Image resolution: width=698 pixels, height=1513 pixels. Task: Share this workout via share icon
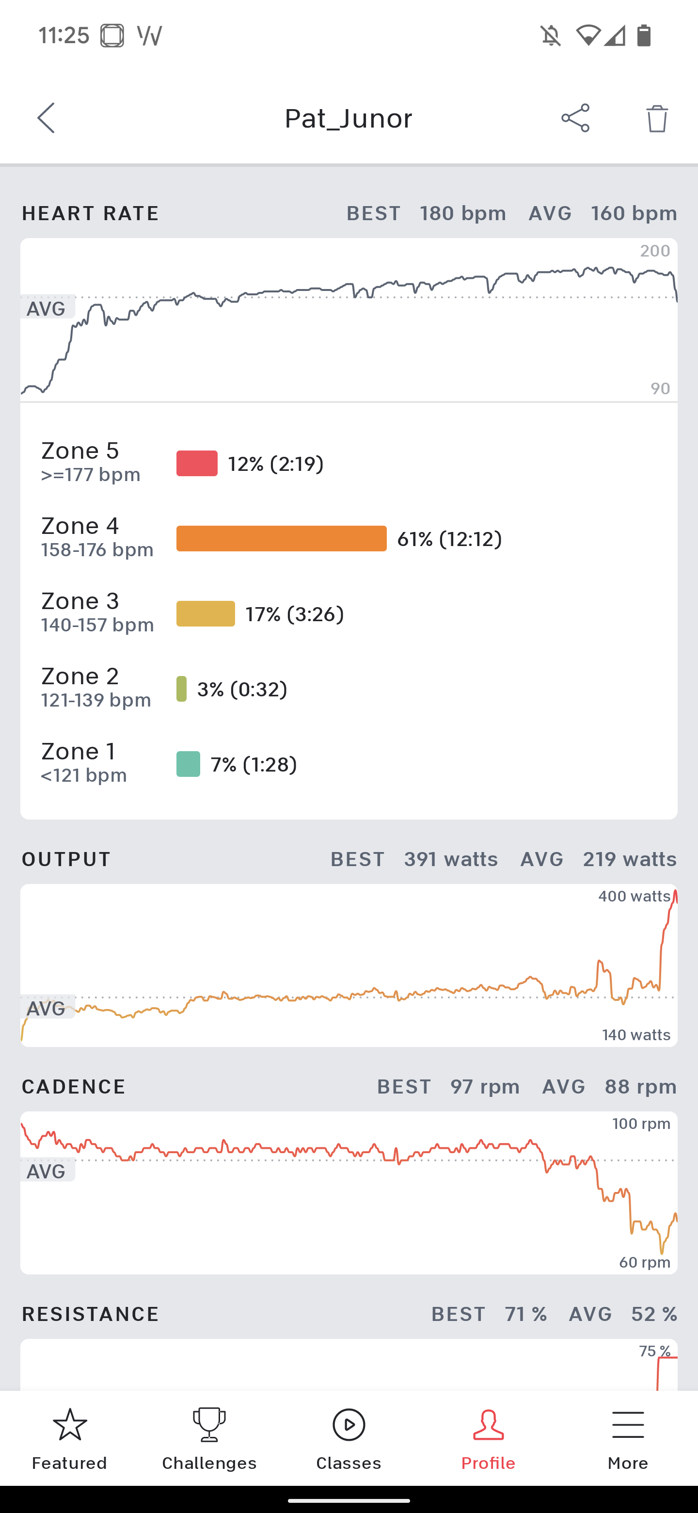[575, 118]
